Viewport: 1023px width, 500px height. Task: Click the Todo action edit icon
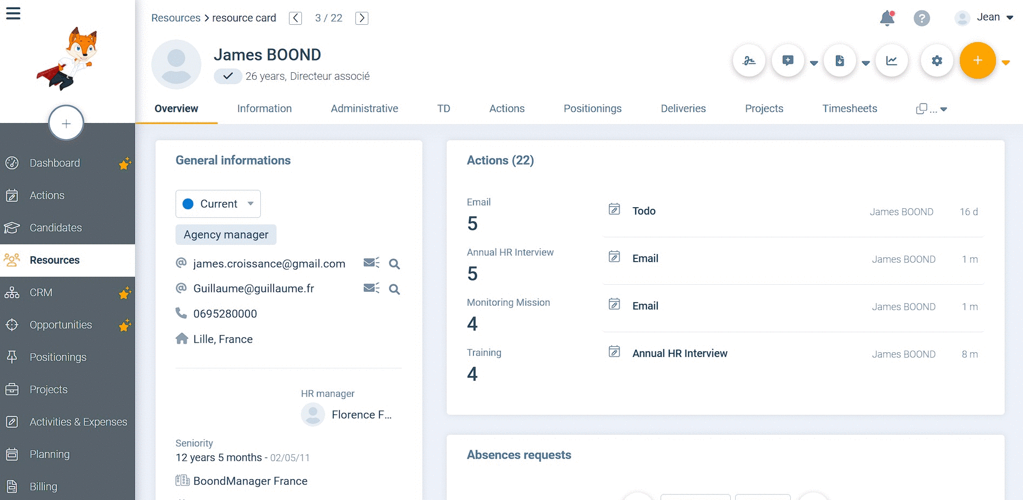tap(614, 209)
